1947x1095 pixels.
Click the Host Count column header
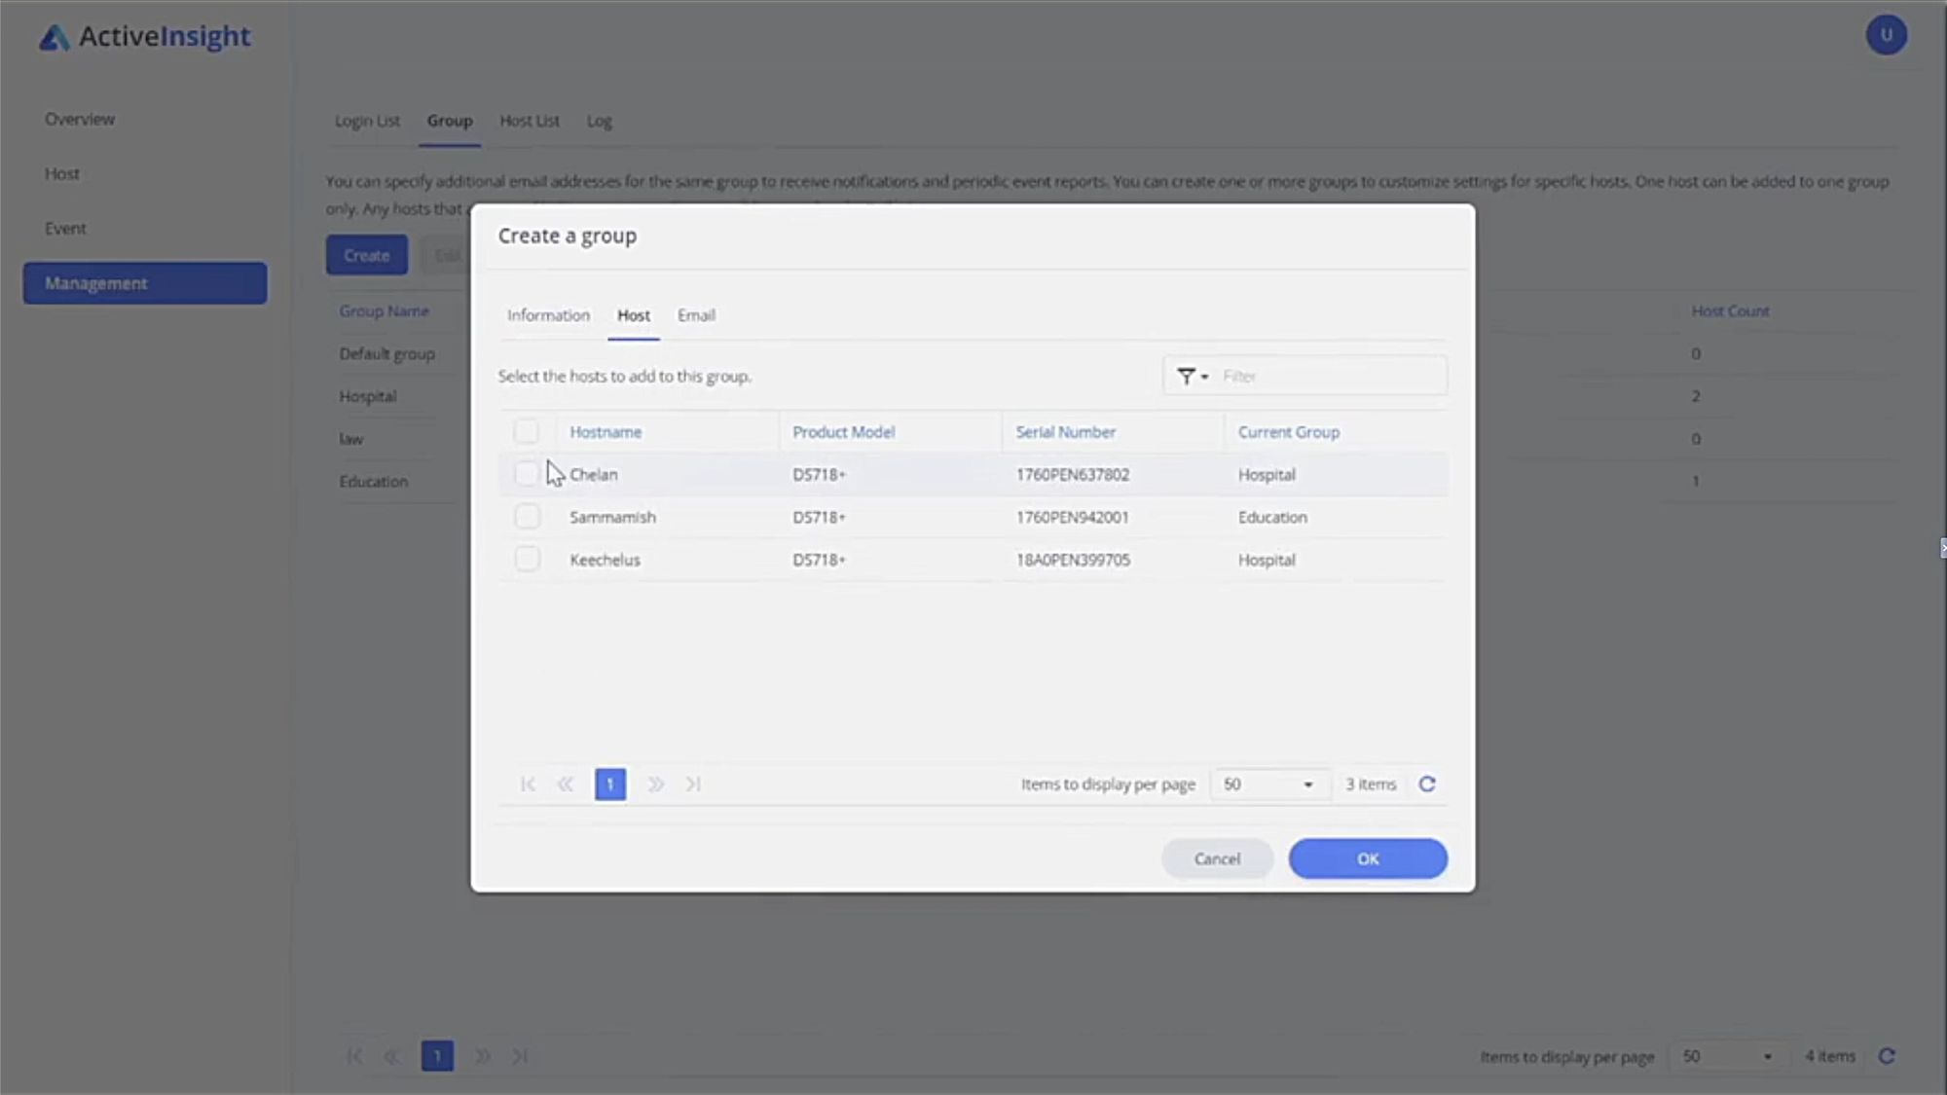1730,310
